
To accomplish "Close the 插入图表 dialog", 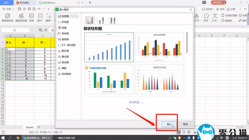I will pyautogui.click(x=191, y=10).
